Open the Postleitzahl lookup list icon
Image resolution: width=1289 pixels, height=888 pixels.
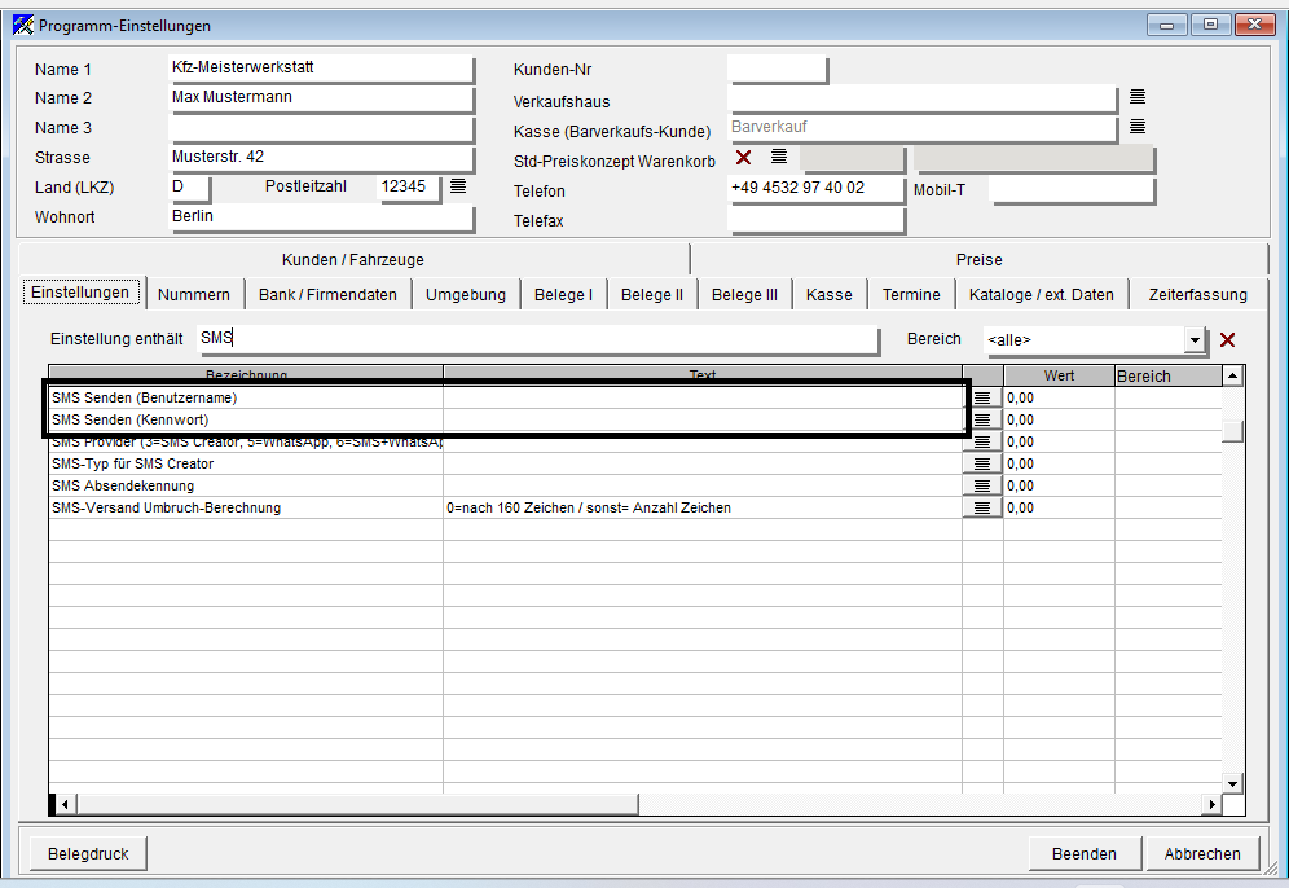(x=458, y=186)
